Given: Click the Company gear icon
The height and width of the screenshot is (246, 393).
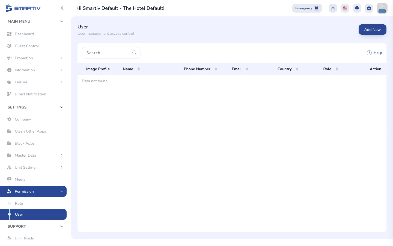Looking at the screenshot, I should [x=9, y=119].
